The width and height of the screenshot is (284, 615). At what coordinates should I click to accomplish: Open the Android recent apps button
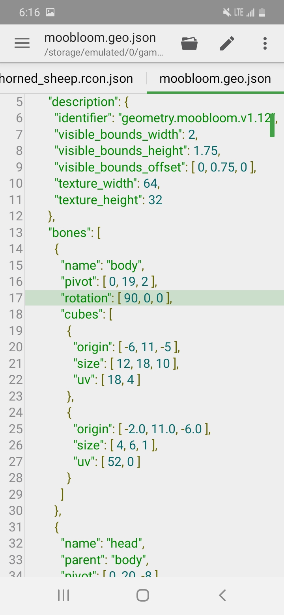click(x=64, y=595)
